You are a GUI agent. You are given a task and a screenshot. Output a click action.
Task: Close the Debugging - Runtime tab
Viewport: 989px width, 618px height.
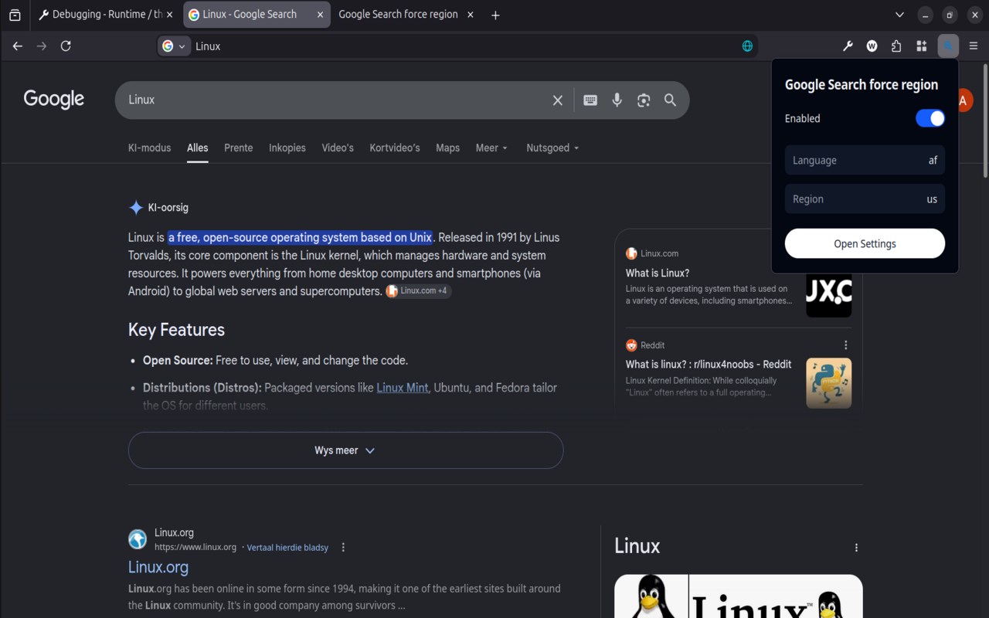click(x=171, y=15)
